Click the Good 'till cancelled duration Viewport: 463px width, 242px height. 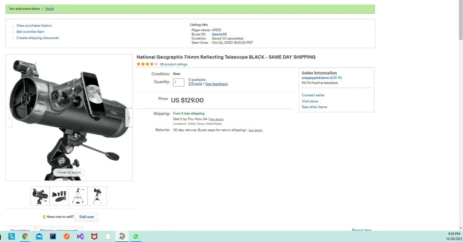(228, 38)
